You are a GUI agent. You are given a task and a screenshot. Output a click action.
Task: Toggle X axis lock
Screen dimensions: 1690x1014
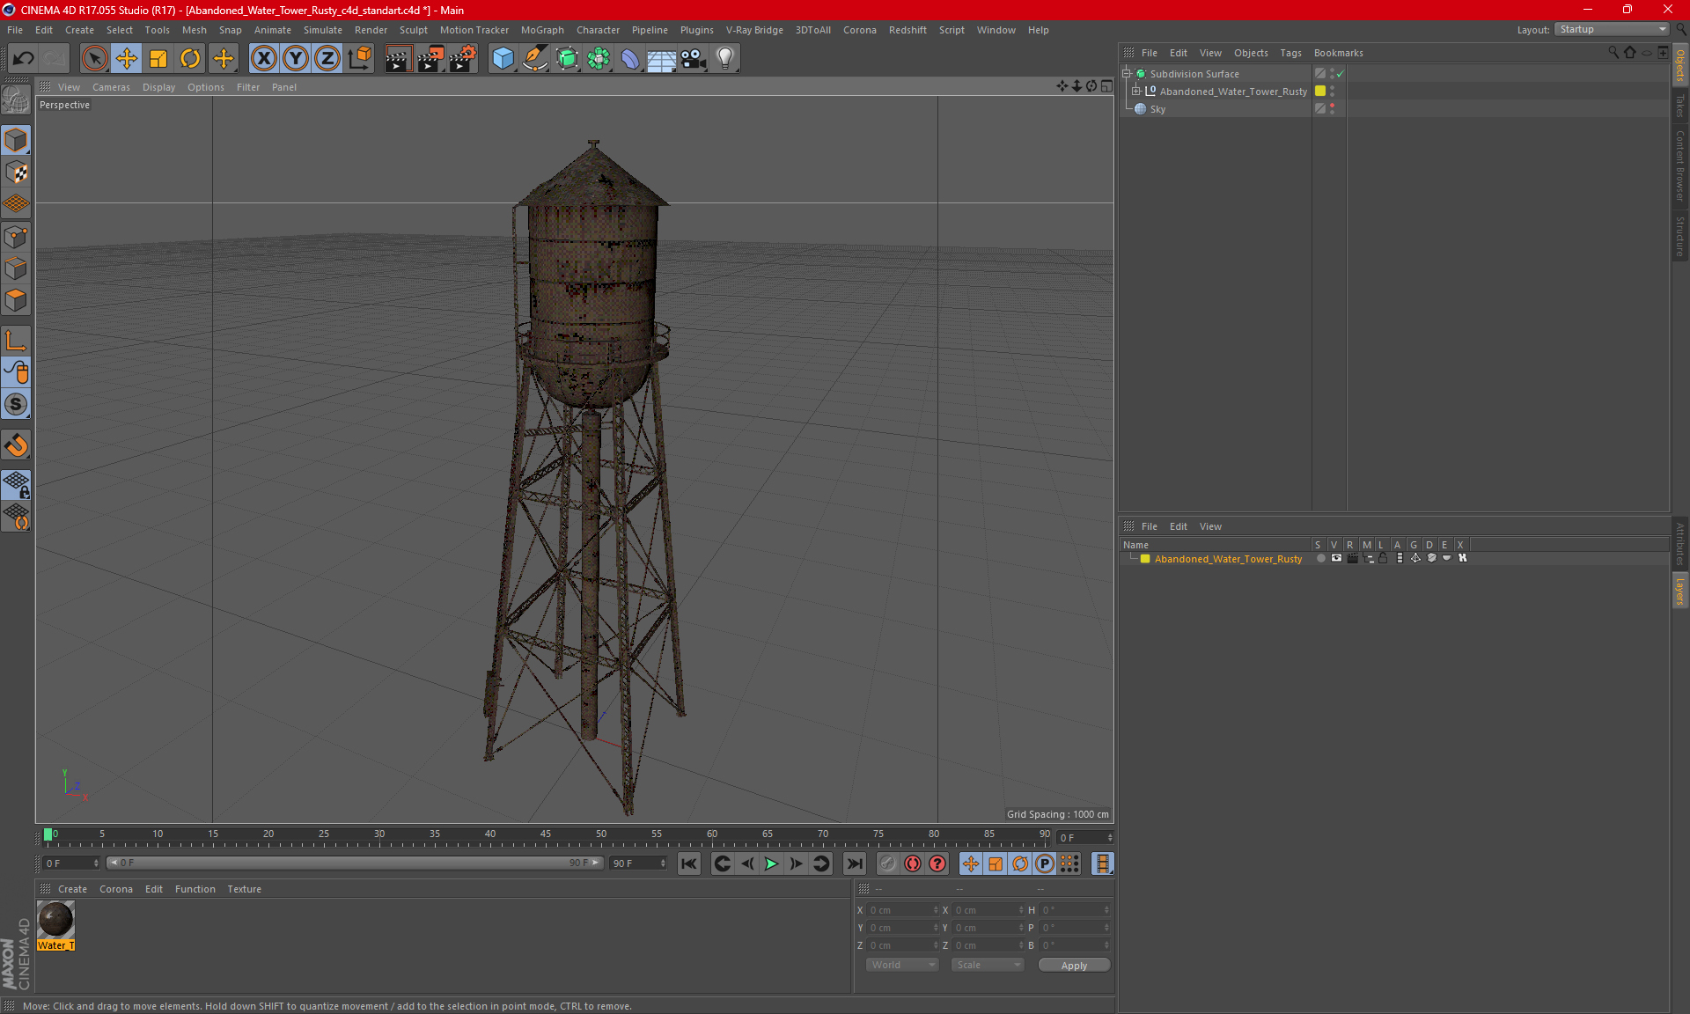[x=263, y=59]
